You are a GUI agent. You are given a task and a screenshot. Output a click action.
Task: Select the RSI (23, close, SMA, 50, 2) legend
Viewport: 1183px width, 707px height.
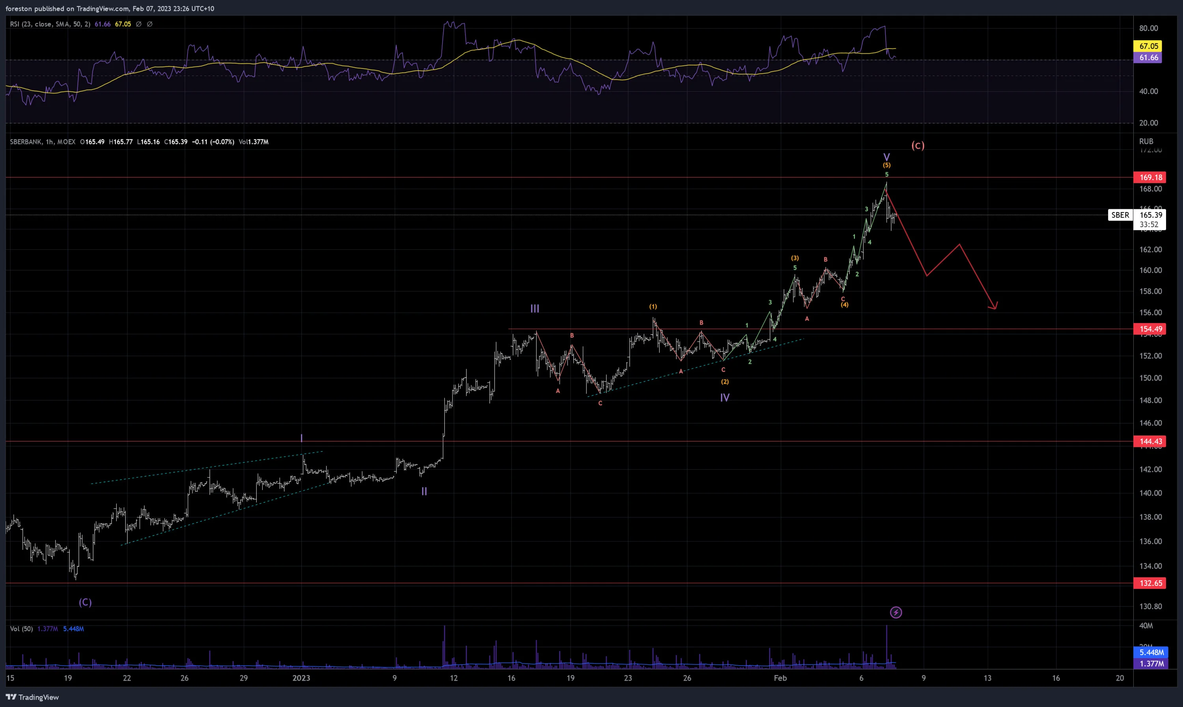click(50, 24)
